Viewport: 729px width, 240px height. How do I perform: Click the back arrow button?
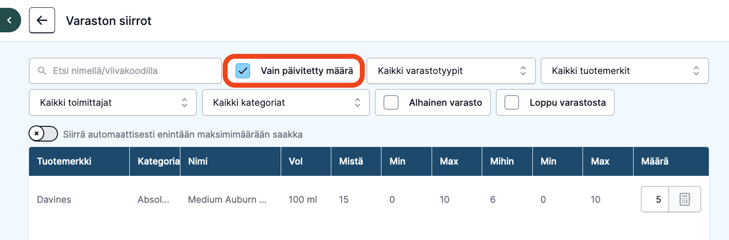click(42, 21)
